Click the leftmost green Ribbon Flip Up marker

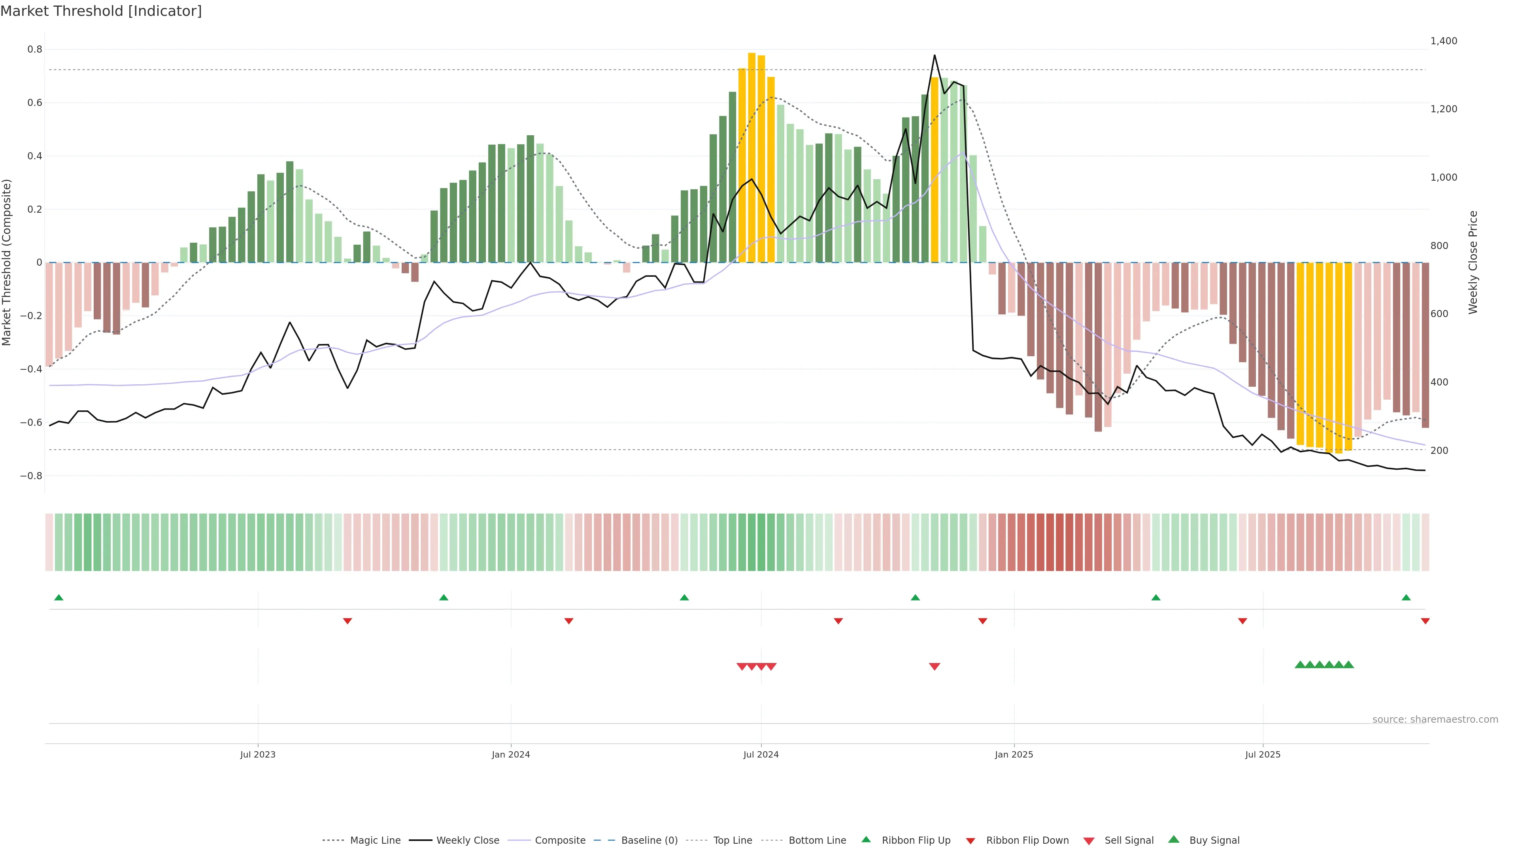tap(59, 598)
